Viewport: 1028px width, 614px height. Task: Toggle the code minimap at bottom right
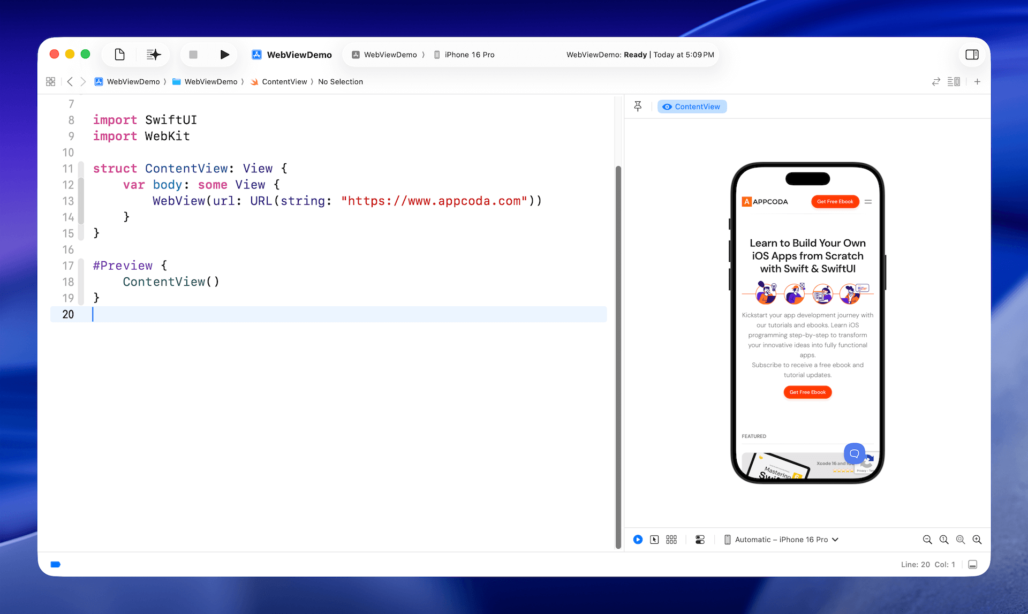tap(972, 564)
